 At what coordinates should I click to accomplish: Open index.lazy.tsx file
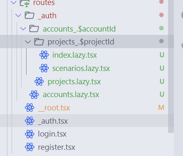(75, 55)
